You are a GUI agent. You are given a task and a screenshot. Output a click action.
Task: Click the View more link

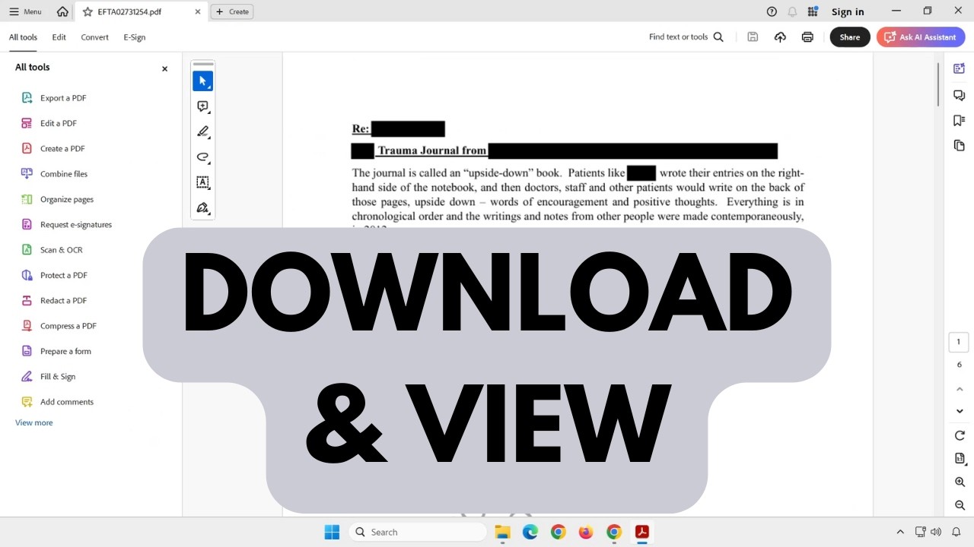pos(34,422)
